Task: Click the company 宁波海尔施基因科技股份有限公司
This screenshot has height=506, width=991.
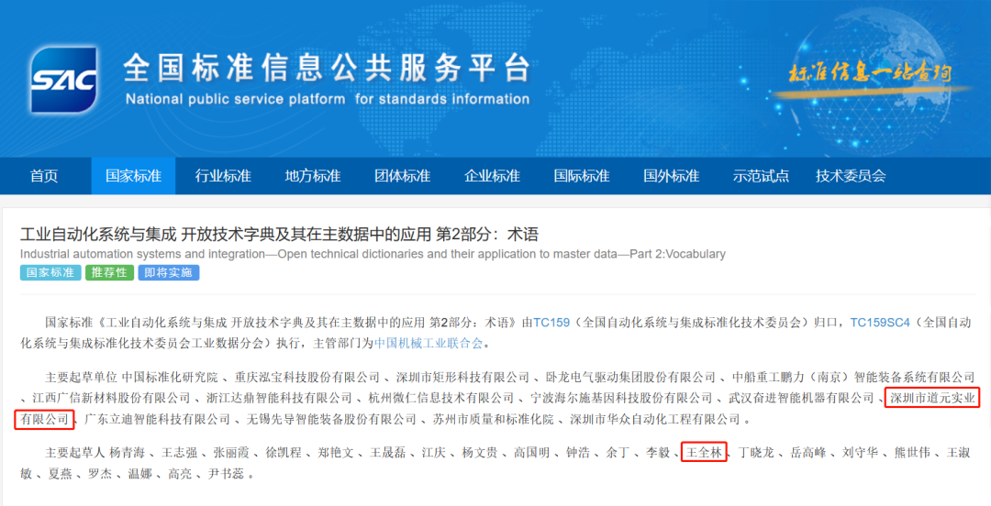Action: pyautogui.click(x=621, y=398)
